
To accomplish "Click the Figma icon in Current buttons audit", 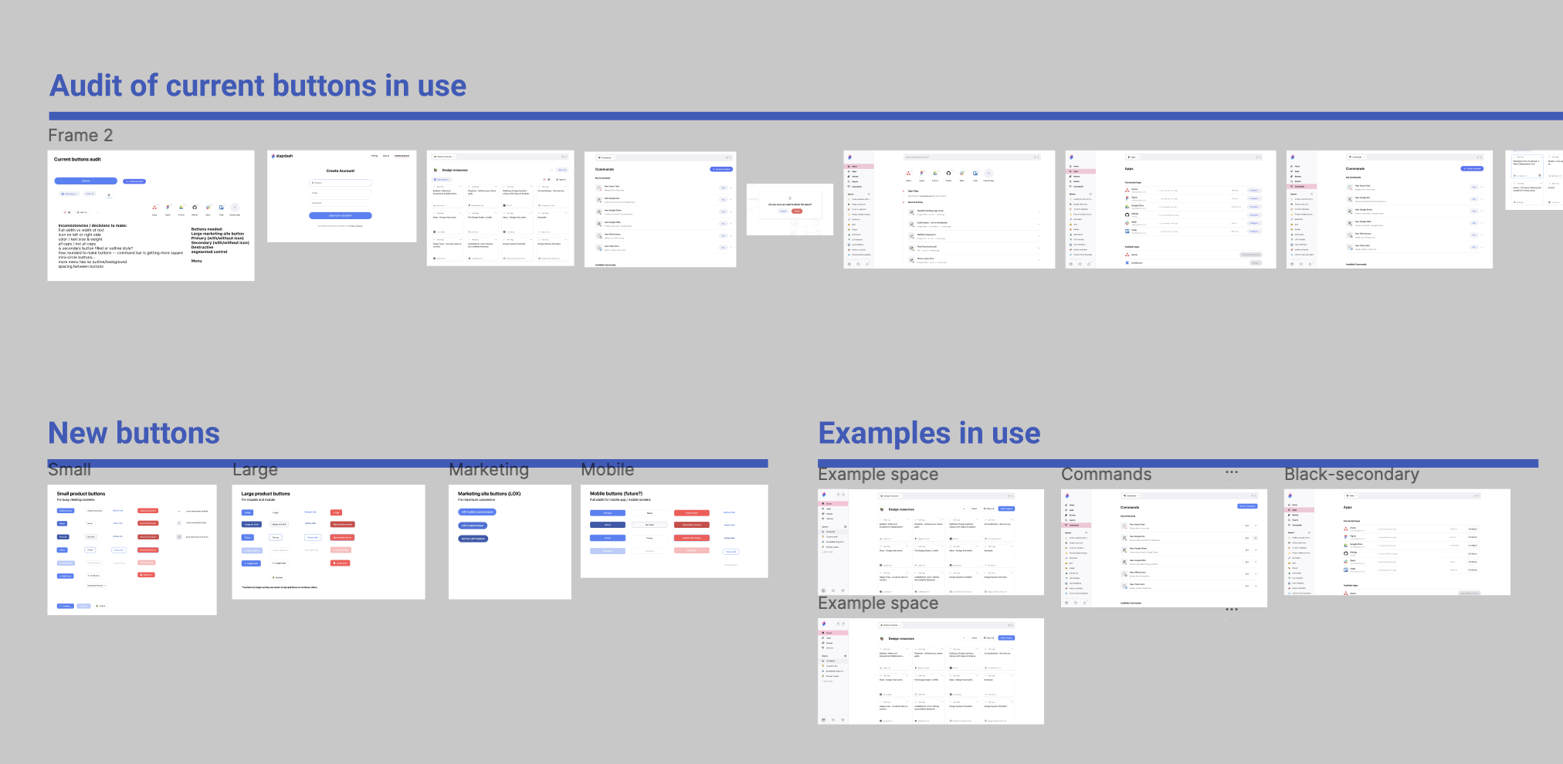I will [168, 208].
